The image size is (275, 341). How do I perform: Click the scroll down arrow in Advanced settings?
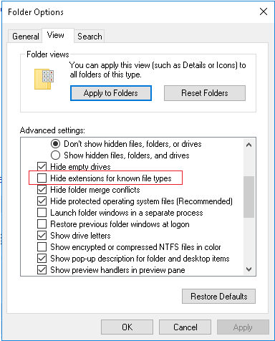coord(249,269)
